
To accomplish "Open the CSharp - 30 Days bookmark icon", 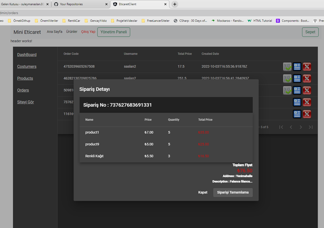I will click(x=175, y=21).
